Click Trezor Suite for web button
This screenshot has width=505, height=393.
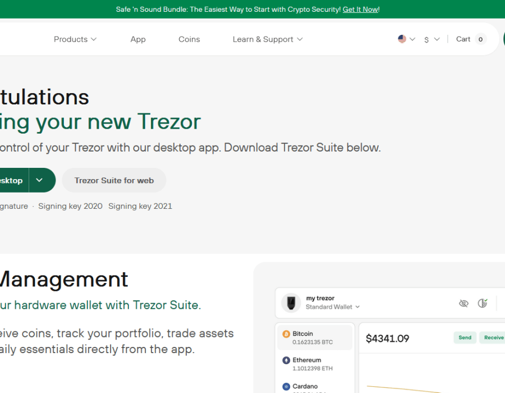tap(114, 180)
